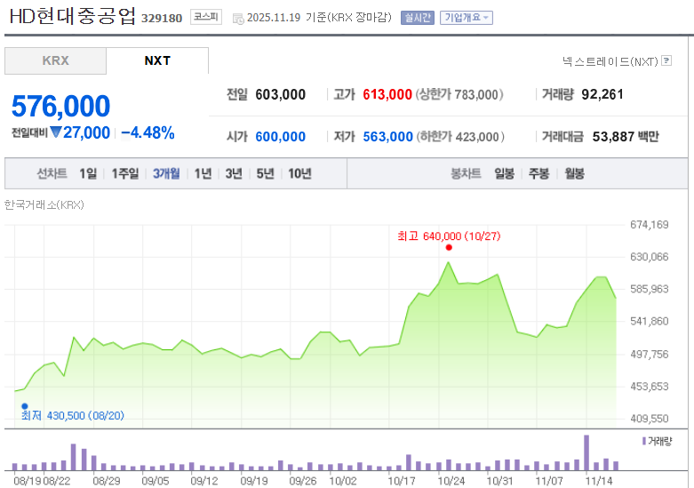Image resolution: width=694 pixels, height=488 pixels.
Task: Click the 시가 600,000 value
Action: [280, 137]
